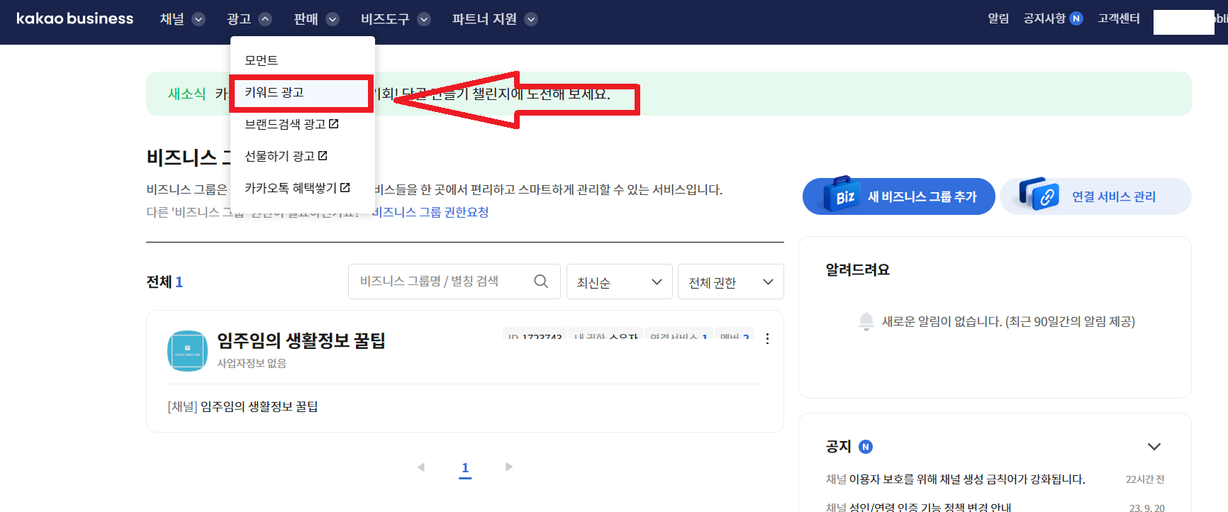1228x512 pixels.
Task: Open the 채널 top menu
Action: tap(172, 19)
